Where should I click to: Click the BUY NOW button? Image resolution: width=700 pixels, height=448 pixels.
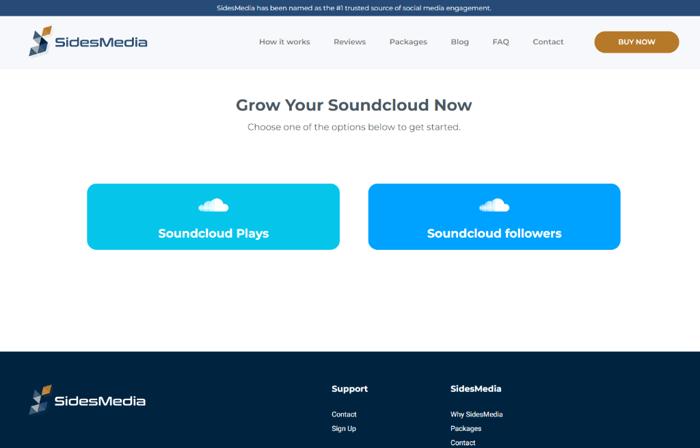point(636,42)
